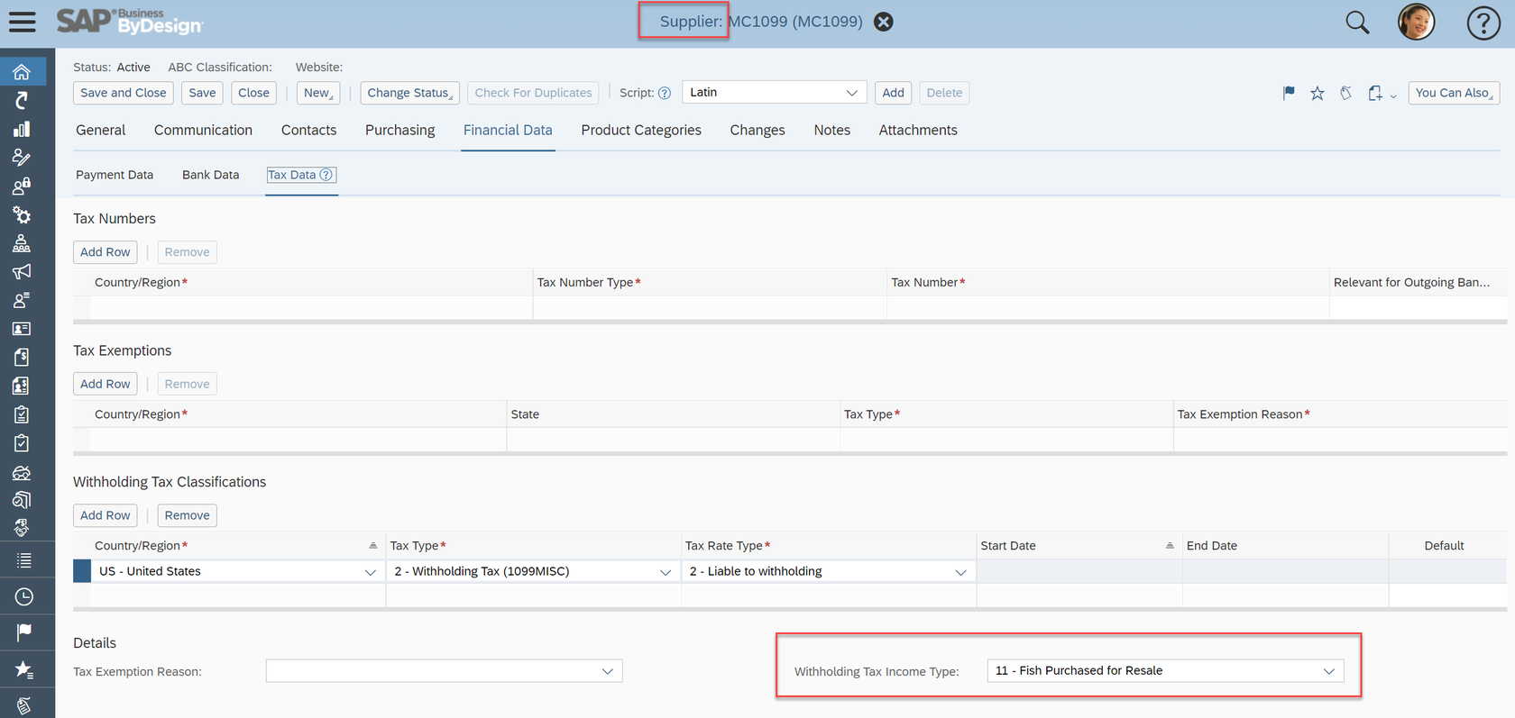Open the Payment Data sub-tab
Viewport: 1515px width, 718px height.
(115, 175)
